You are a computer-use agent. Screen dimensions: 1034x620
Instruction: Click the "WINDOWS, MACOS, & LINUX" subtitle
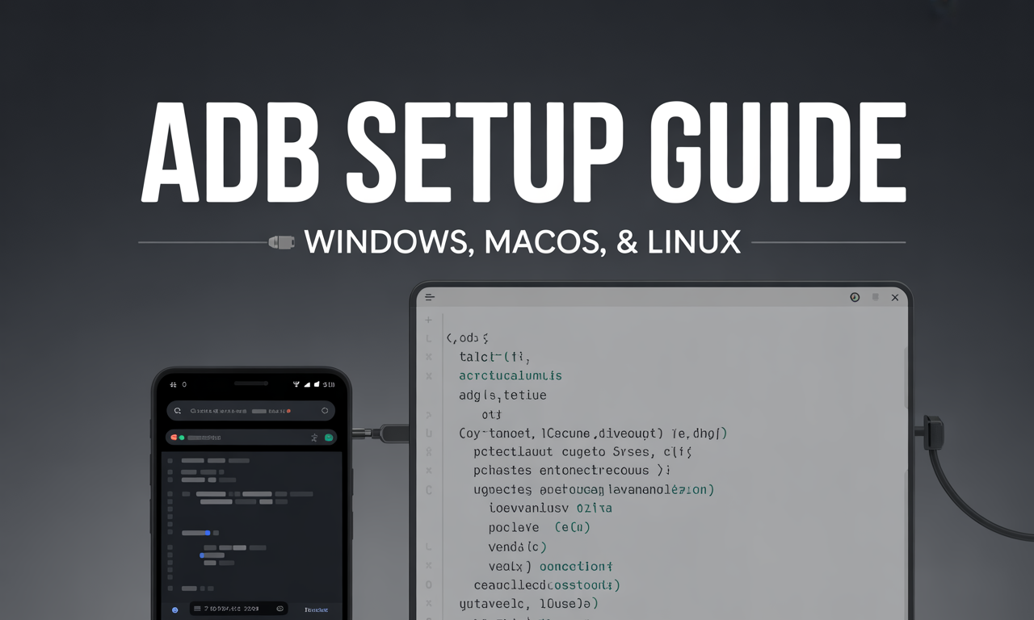pos(523,241)
